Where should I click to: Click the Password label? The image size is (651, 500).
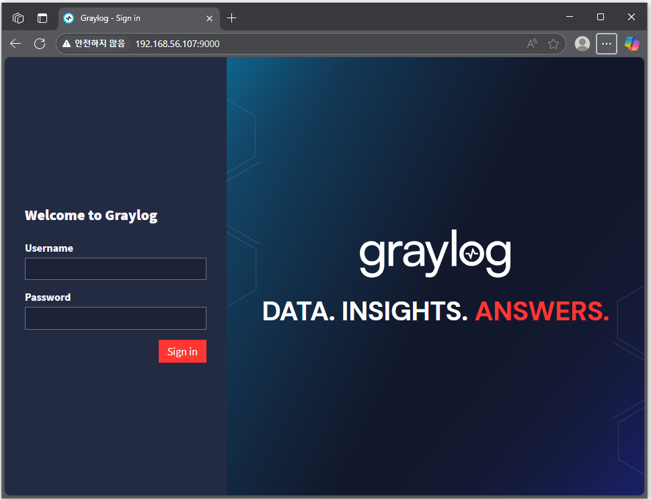48,297
